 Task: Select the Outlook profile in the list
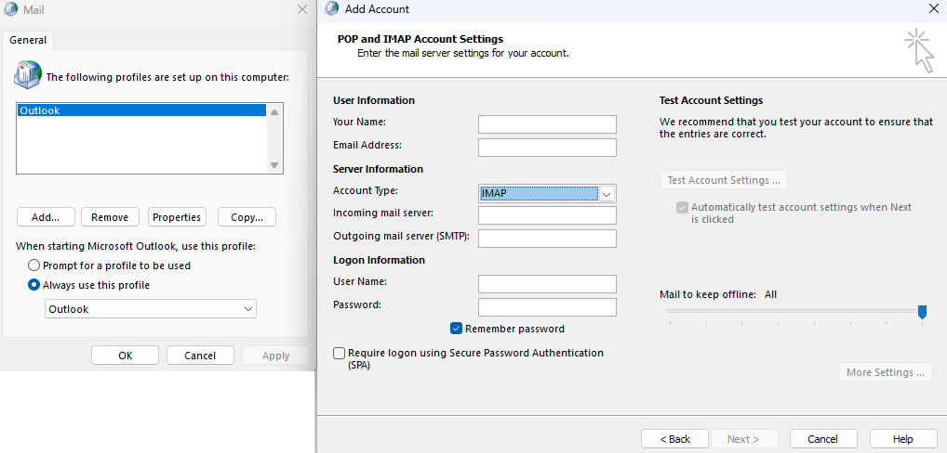[142, 110]
